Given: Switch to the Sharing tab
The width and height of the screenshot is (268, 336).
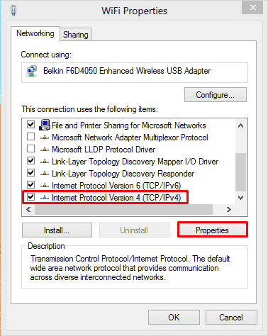Looking at the screenshot, I should (x=76, y=35).
